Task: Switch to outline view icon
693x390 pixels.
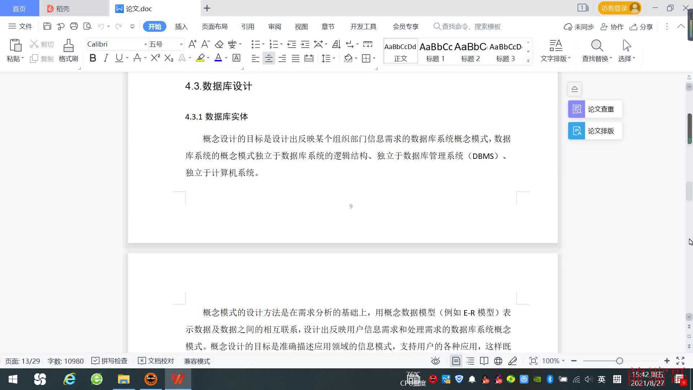Action: [470, 361]
